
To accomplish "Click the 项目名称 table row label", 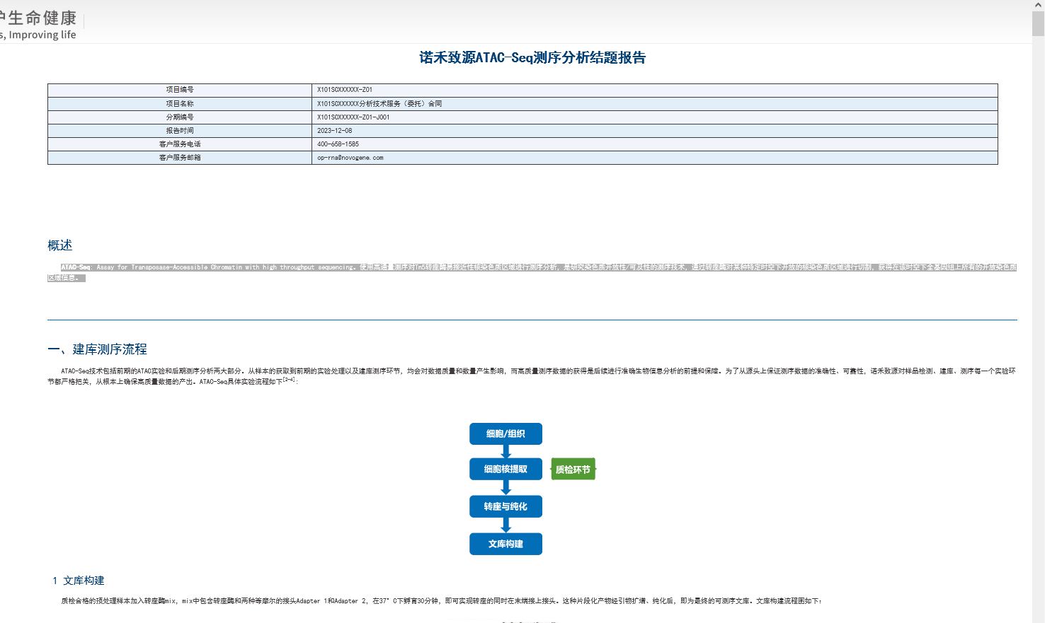I will click(x=180, y=104).
